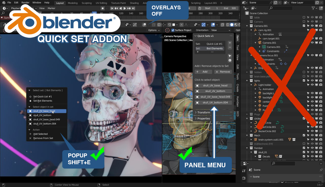This screenshot has height=187, width=325.
Task: Click the auto keying record button
Action: 103,8
